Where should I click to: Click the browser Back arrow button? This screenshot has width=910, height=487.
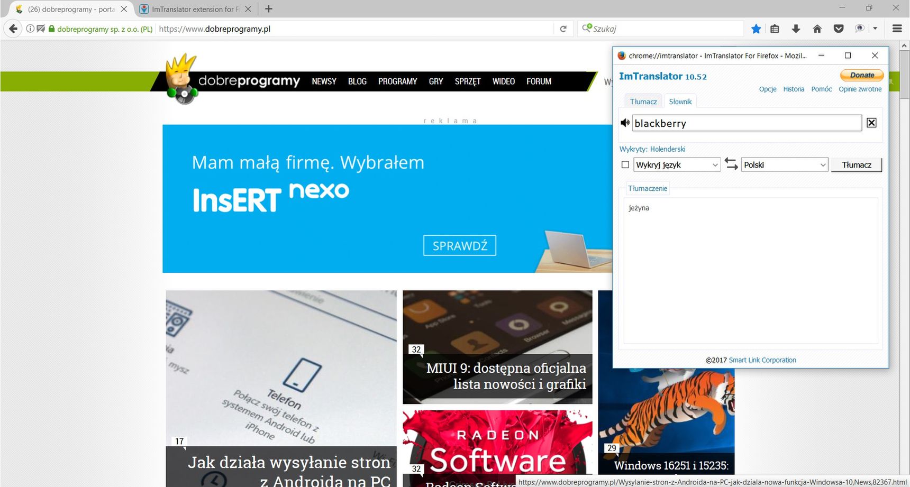(x=13, y=29)
